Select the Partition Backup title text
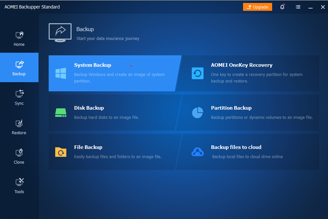Viewport: 328px width, 219px height. [231, 108]
